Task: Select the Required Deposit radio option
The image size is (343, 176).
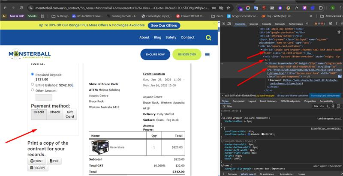Action: pyautogui.click(x=33, y=74)
